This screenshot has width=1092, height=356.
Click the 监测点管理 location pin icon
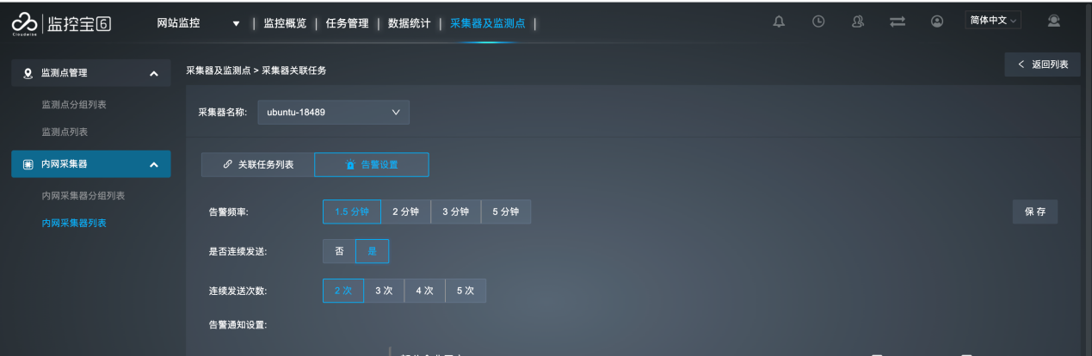tap(28, 74)
